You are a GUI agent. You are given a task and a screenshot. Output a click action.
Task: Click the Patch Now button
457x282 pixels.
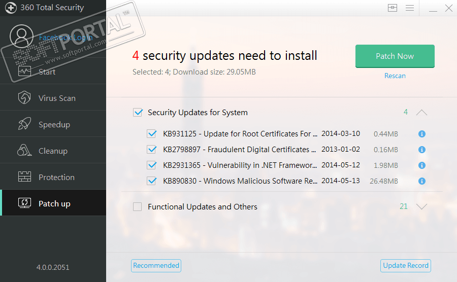pos(395,56)
